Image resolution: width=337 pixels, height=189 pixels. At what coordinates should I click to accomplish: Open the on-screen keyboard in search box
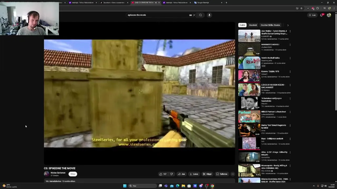190,15
